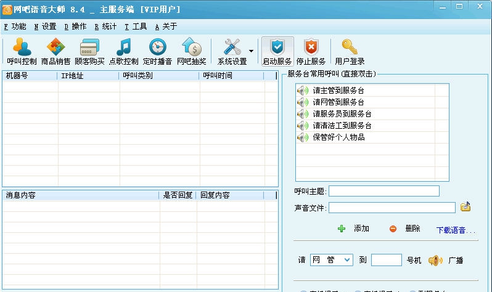Screen dimensions: 492x292
Task: Open the 关于 menu
Action: (166, 26)
